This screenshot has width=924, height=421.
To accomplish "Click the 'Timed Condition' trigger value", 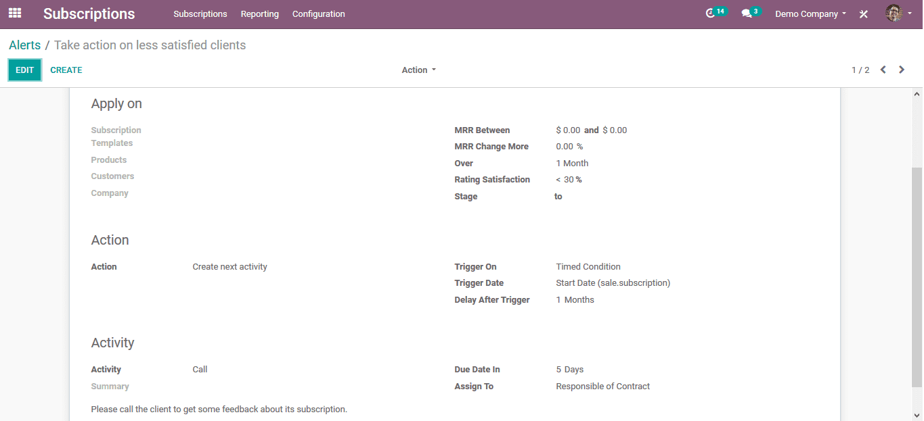I will pos(588,267).
